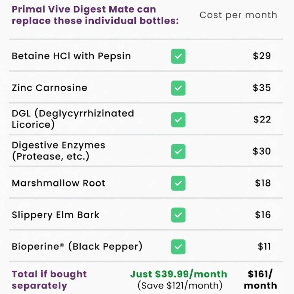Screen dimensions: 294x294
Task: Uncheck the Bioperine Black Pepper checkbox
Action: click(x=178, y=247)
